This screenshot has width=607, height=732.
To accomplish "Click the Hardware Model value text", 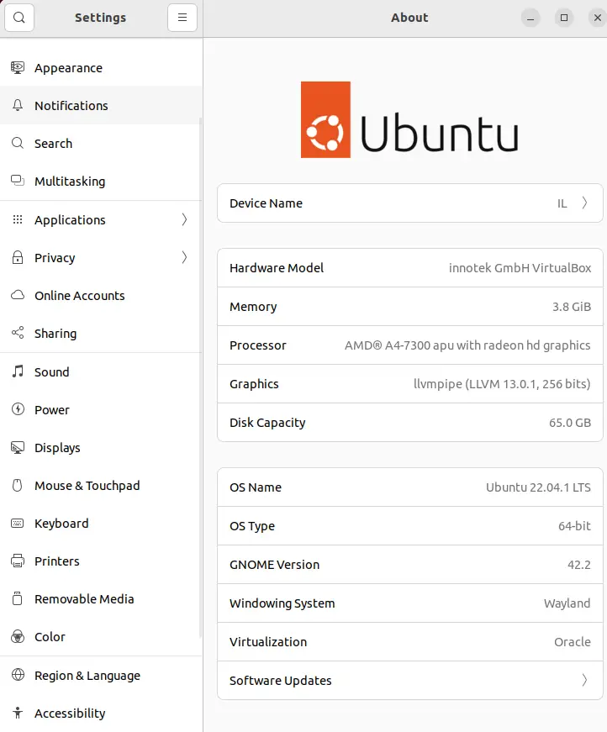I will [520, 268].
